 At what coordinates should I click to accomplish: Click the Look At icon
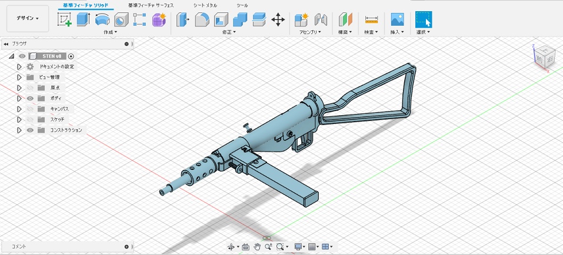pyautogui.click(x=245, y=247)
